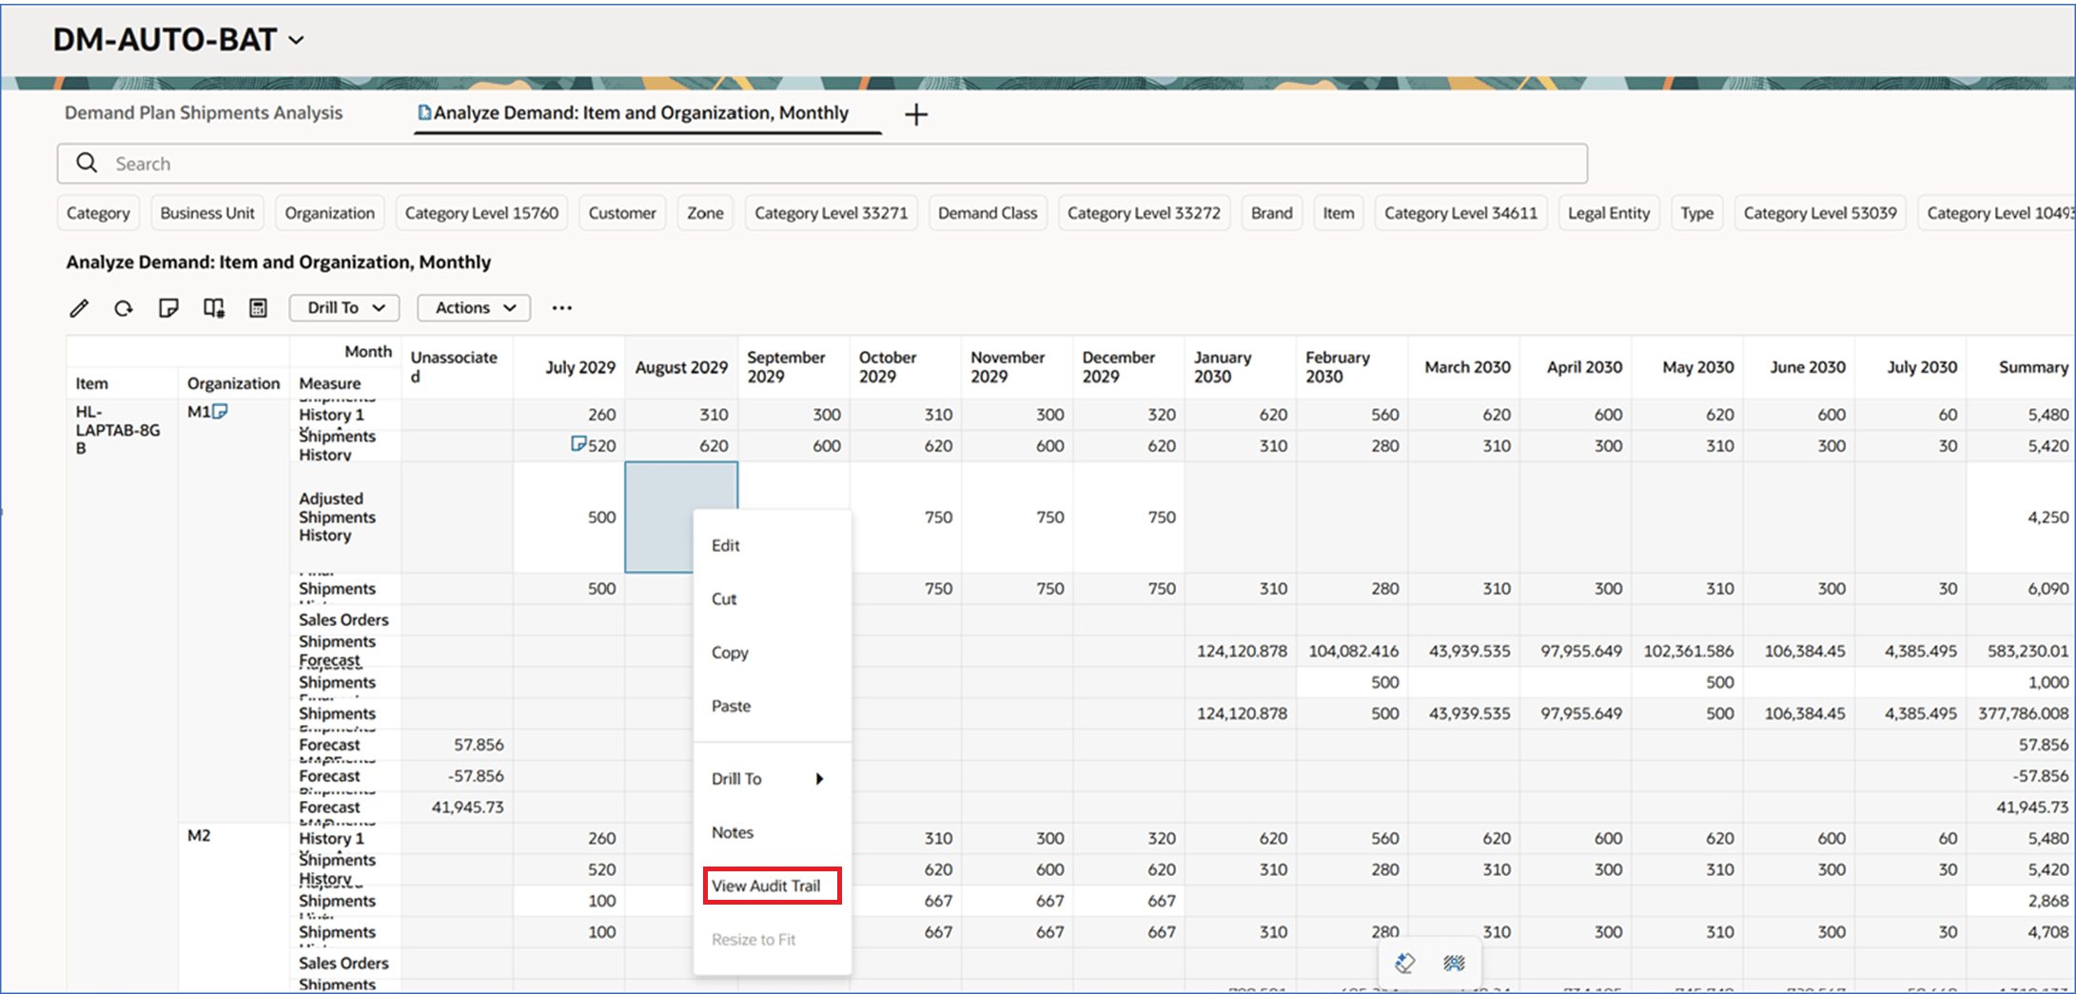Select Notes in the context menu

(732, 832)
